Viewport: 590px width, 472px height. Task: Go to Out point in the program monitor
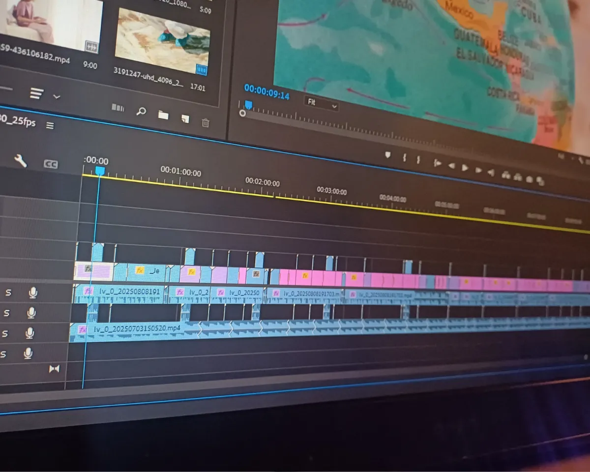491,172
